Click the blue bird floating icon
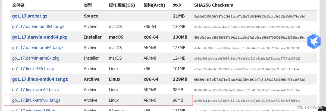The height and width of the screenshot is (111, 326). tap(314, 41)
